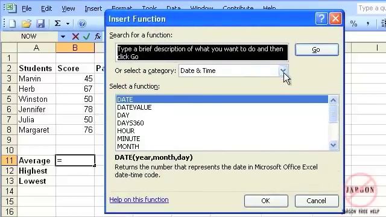The image size is (386, 217).
Task: Open the Edit menu
Action: [x=46, y=8]
